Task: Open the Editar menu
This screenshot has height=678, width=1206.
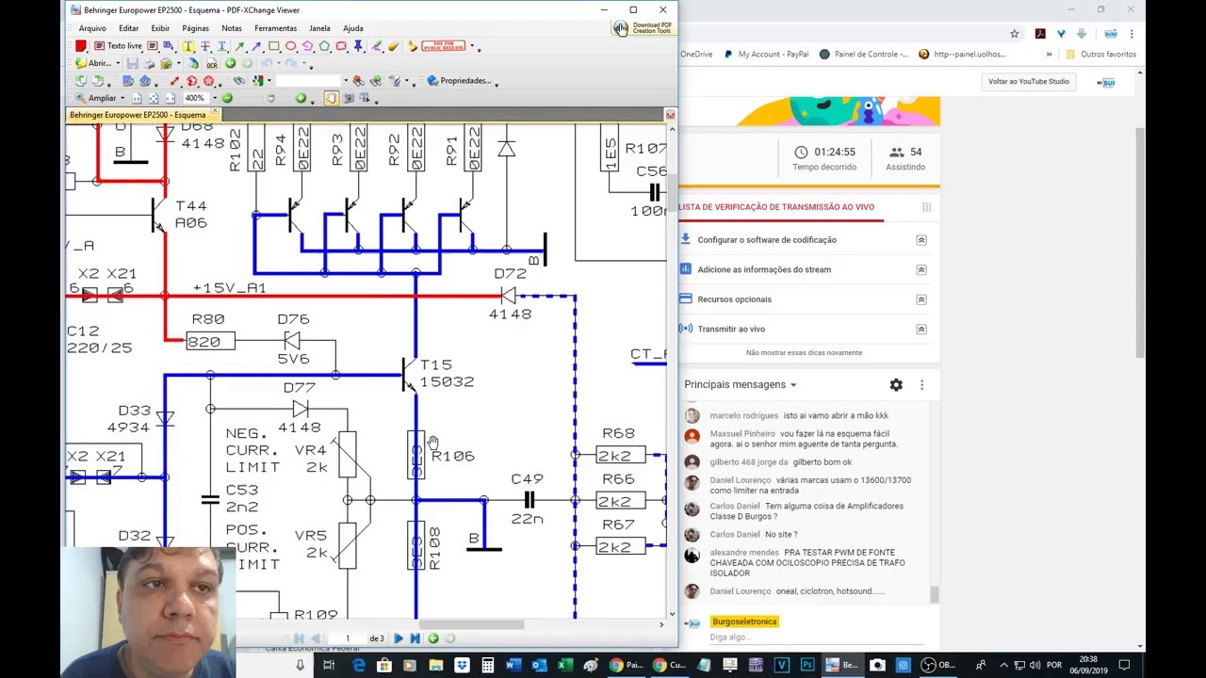Action: coord(128,28)
